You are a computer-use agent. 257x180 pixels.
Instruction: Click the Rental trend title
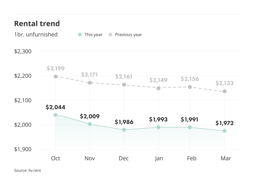click(37, 24)
